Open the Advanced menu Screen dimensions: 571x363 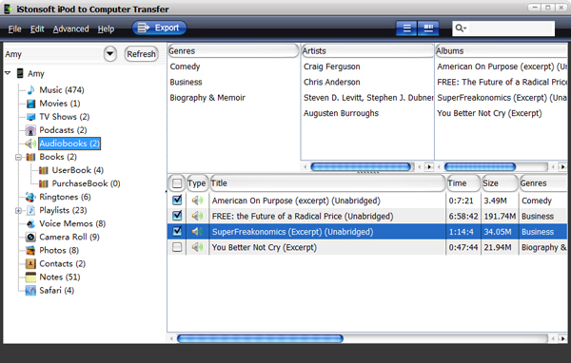point(70,29)
